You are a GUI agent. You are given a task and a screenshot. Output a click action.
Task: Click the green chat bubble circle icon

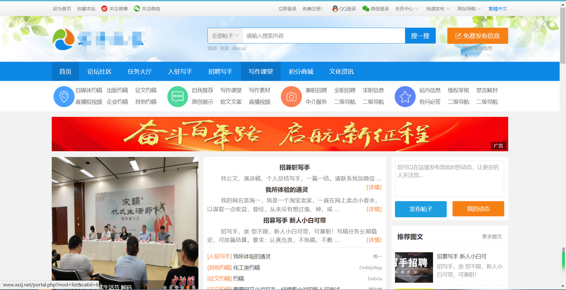178,97
